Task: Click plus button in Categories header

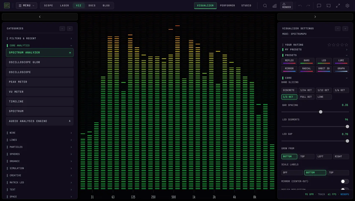Action: click(70, 29)
